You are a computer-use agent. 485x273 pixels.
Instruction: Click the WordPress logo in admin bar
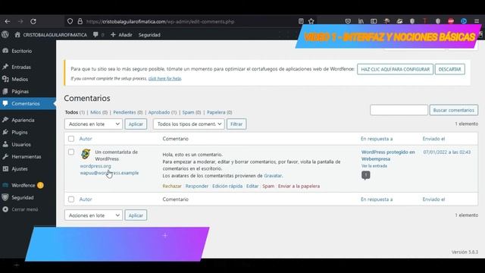click(5, 35)
